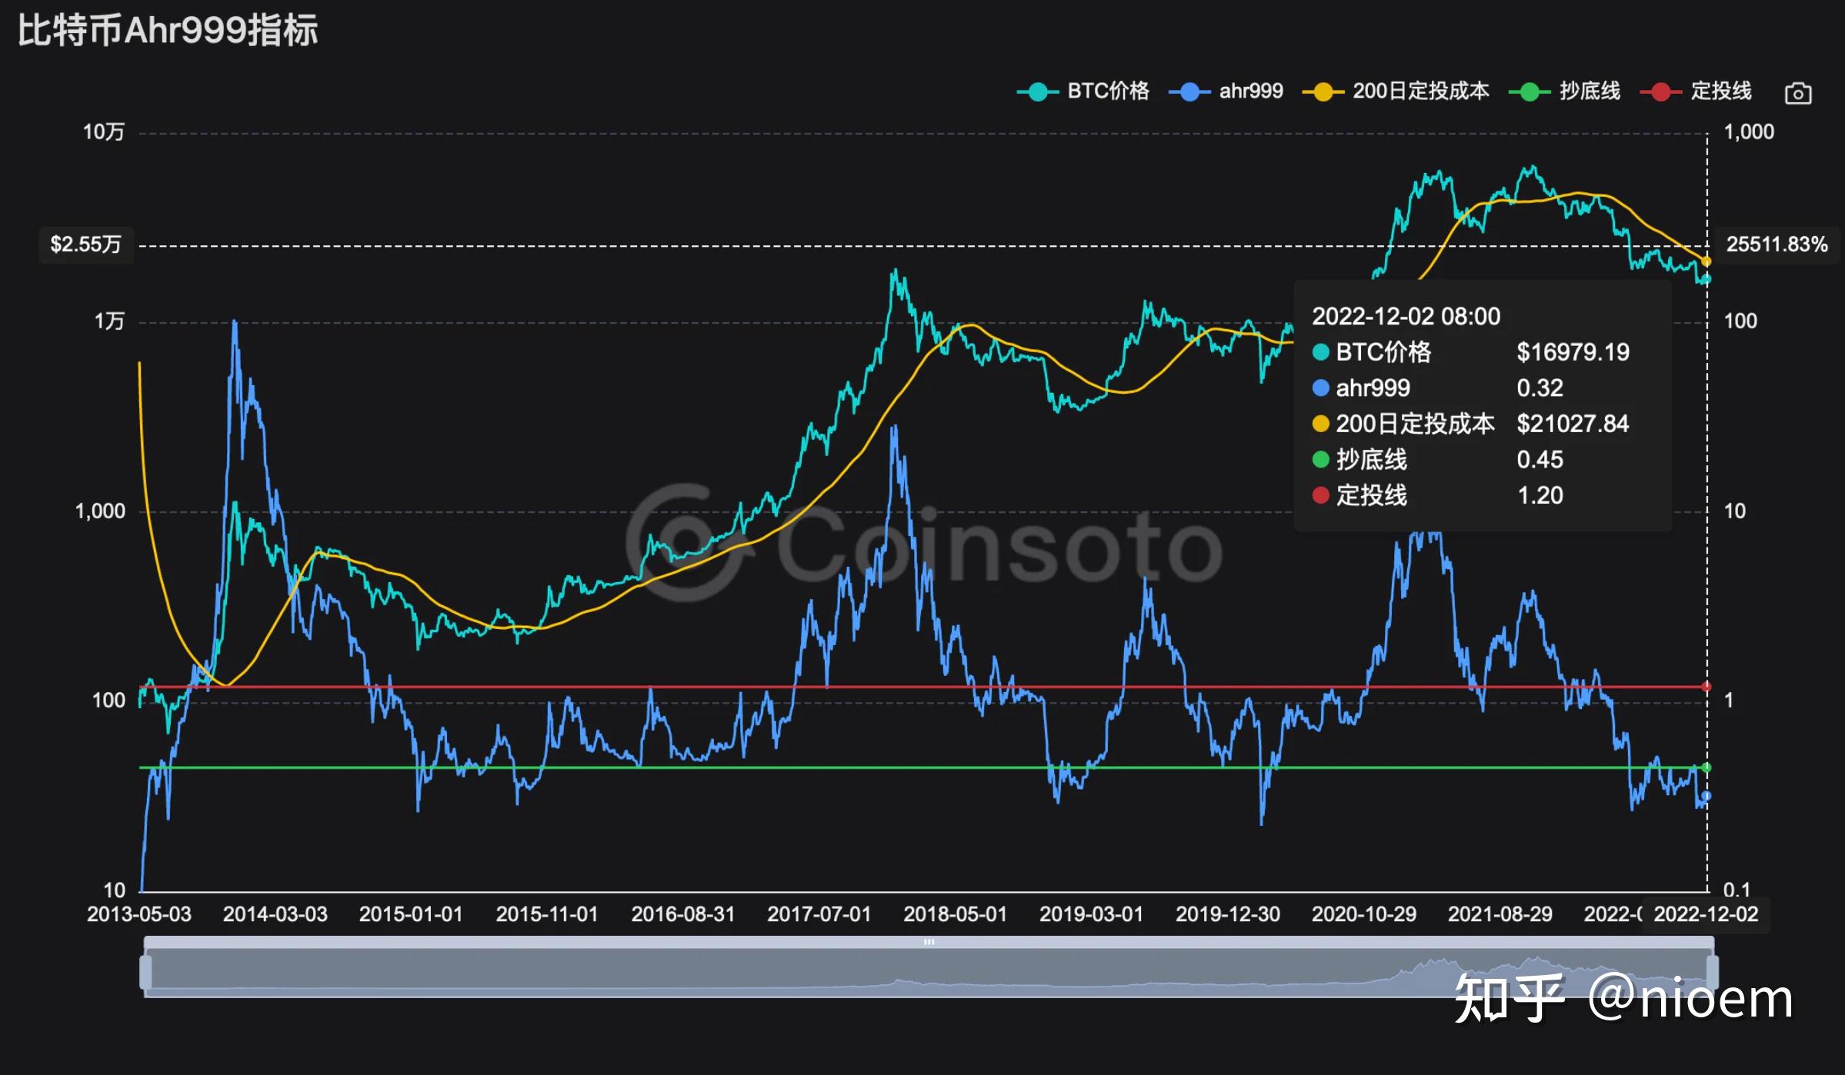
Task: Click left handle of zoom slider
Action: pyautogui.click(x=145, y=972)
